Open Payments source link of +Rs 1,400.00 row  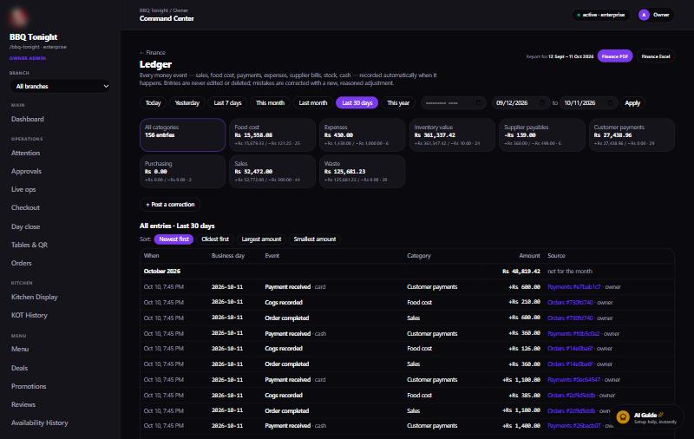click(x=574, y=426)
